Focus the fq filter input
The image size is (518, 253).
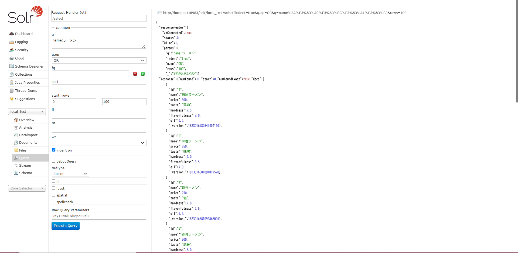tap(90, 74)
